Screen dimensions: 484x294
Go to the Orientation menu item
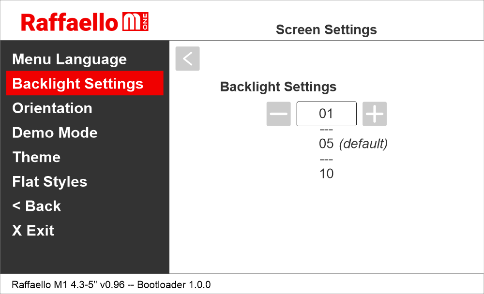pyautogui.click(x=52, y=108)
